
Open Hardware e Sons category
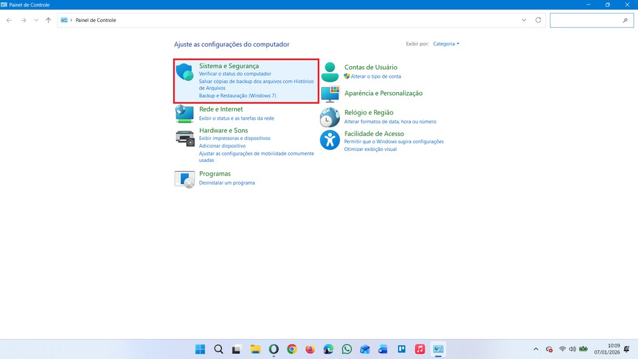coord(224,130)
